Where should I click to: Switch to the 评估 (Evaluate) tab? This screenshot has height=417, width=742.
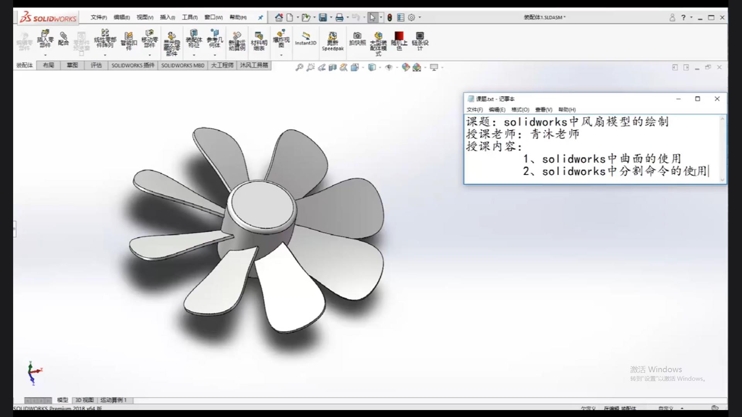[96, 65]
